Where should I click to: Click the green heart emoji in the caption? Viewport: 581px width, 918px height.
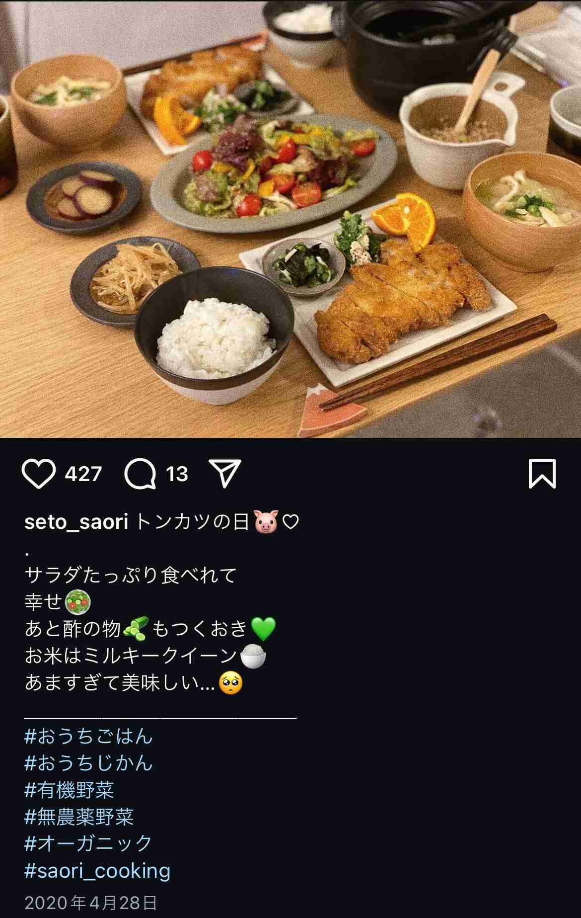[263, 629]
